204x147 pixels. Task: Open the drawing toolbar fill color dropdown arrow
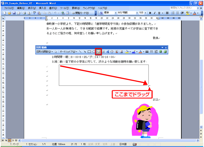pos(130,52)
